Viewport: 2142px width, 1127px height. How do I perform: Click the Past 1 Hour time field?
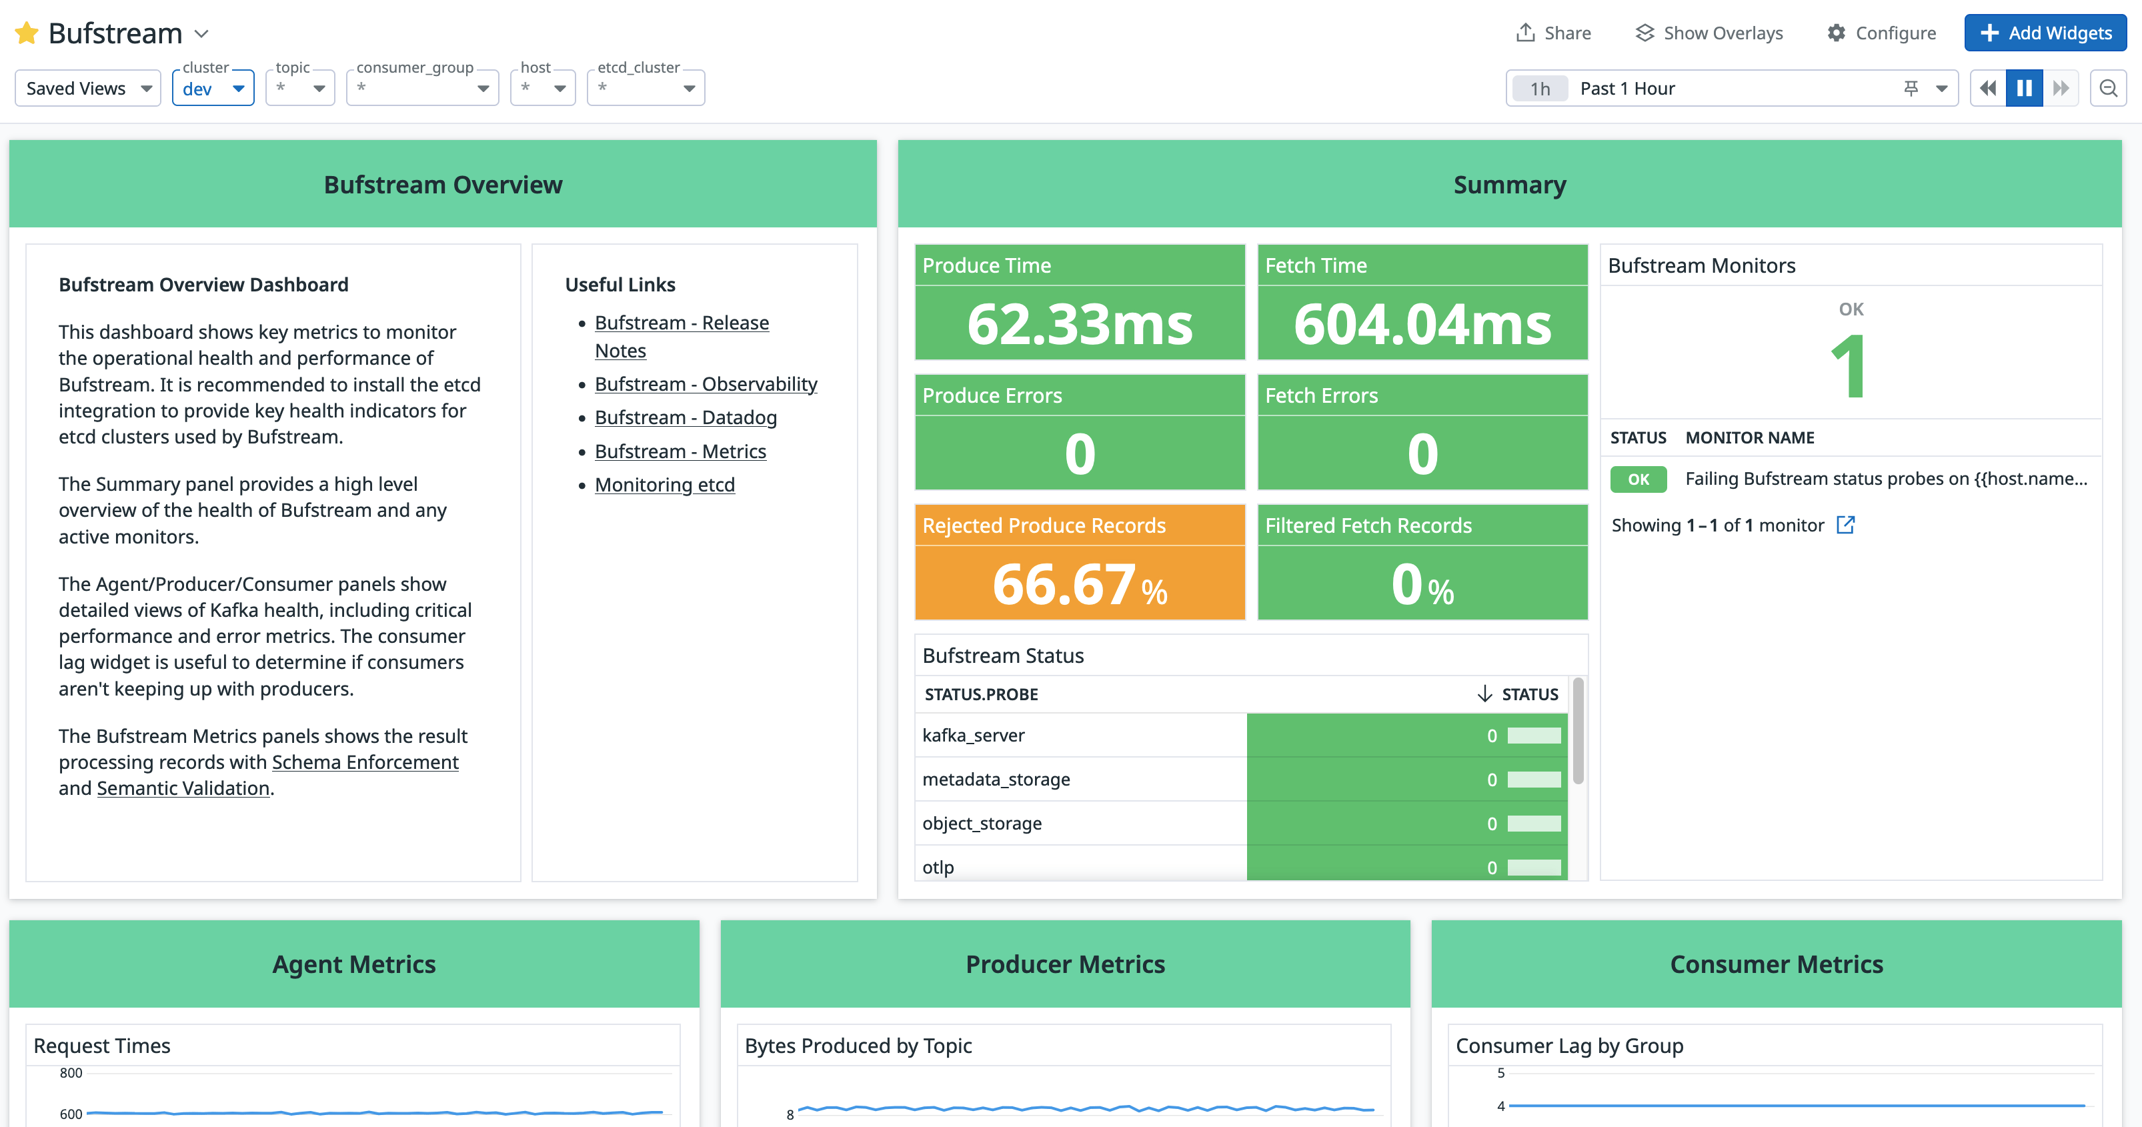click(x=1732, y=88)
